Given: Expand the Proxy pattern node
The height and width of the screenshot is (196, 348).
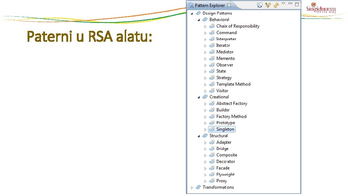Looking at the screenshot, I should pyautogui.click(x=205, y=181).
